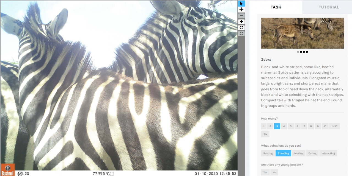This screenshot has width=352, height=176.
Task: Set animal count to 2
Action: 270,126
